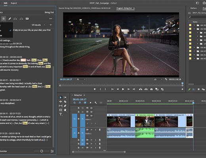This screenshot has width=206, height=158.
Task: Open the Fit zoom level dropdown
Action: pos(81,79)
